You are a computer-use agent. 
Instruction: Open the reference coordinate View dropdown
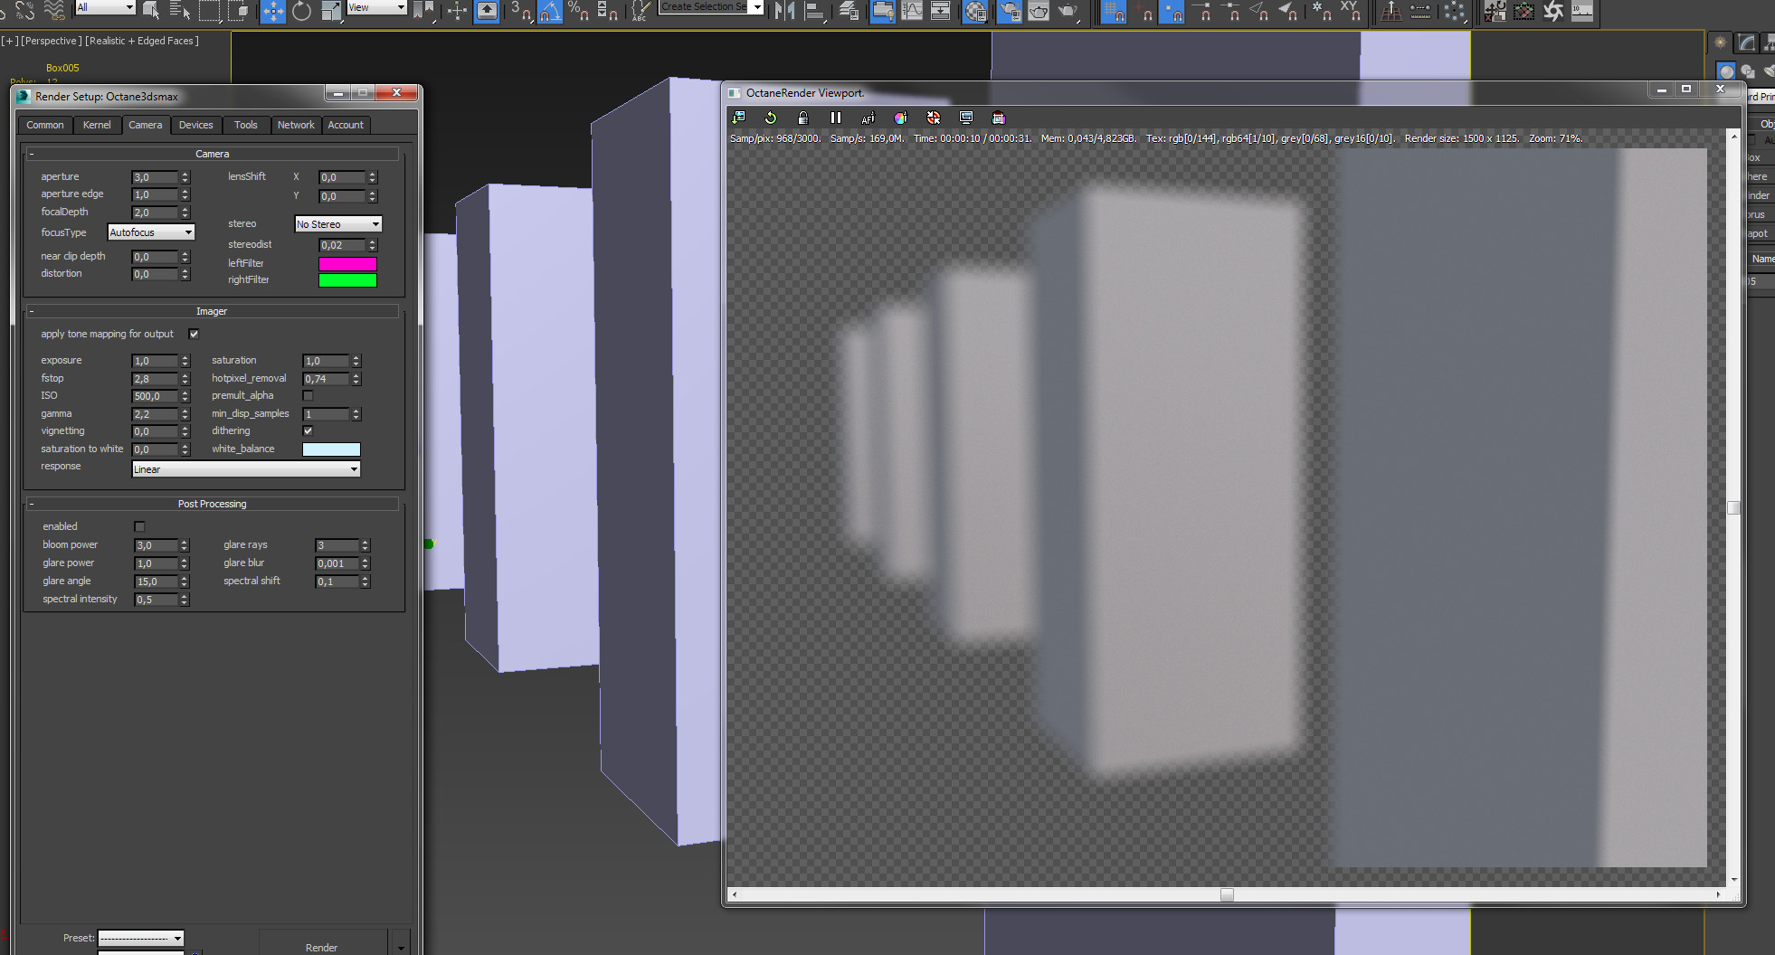[x=376, y=7]
